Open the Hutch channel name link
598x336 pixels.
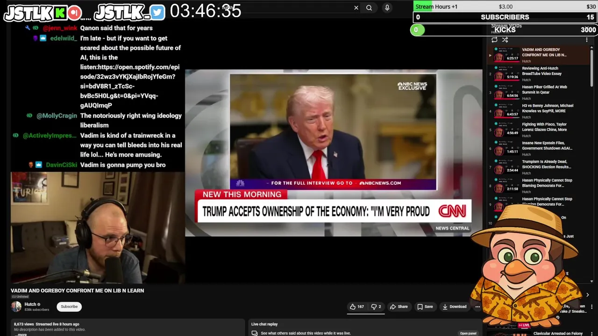pyautogui.click(x=30, y=304)
